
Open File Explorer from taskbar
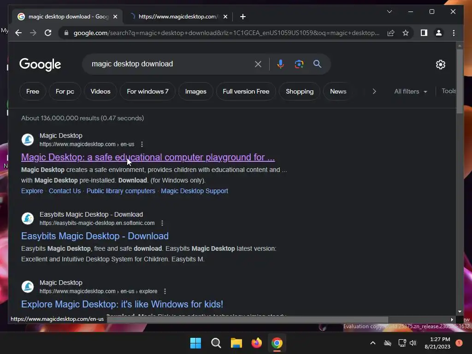236,343
